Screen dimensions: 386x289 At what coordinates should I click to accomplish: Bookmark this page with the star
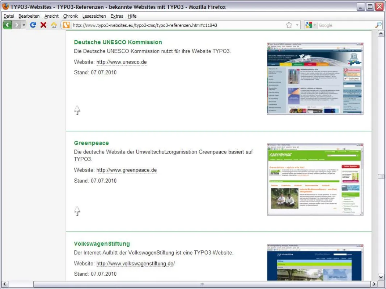click(289, 25)
